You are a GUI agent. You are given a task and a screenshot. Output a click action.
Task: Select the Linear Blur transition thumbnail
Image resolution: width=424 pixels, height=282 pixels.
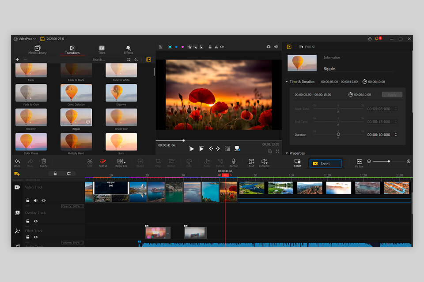(121, 117)
